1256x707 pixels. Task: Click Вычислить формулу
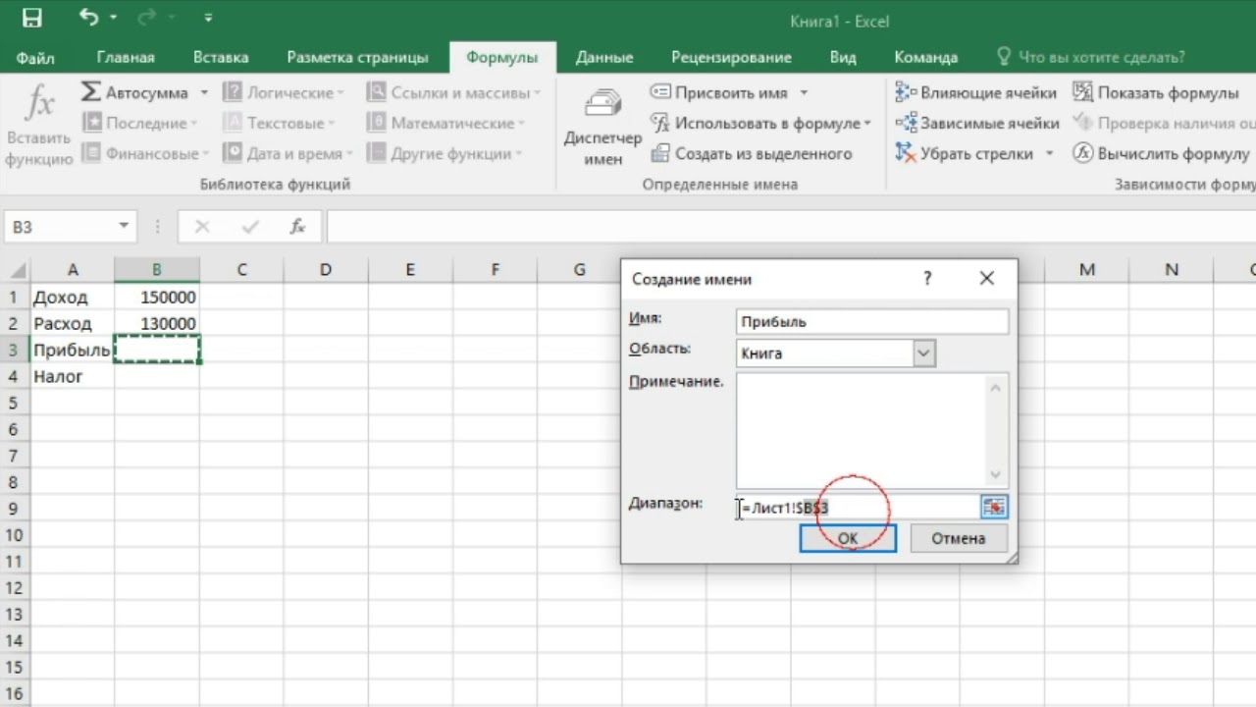[1161, 153]
